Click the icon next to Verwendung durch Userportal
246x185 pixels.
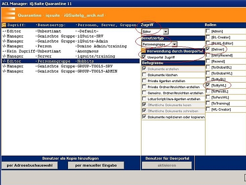tap(144, 51)
